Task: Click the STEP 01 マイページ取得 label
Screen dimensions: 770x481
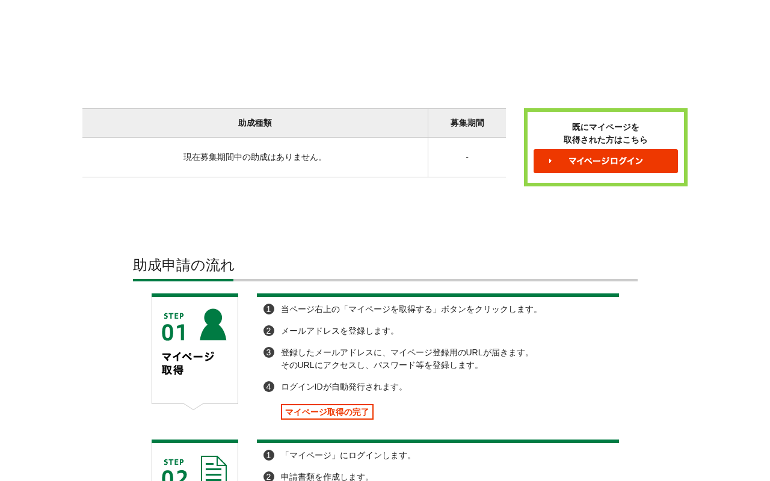Action: 188,363
